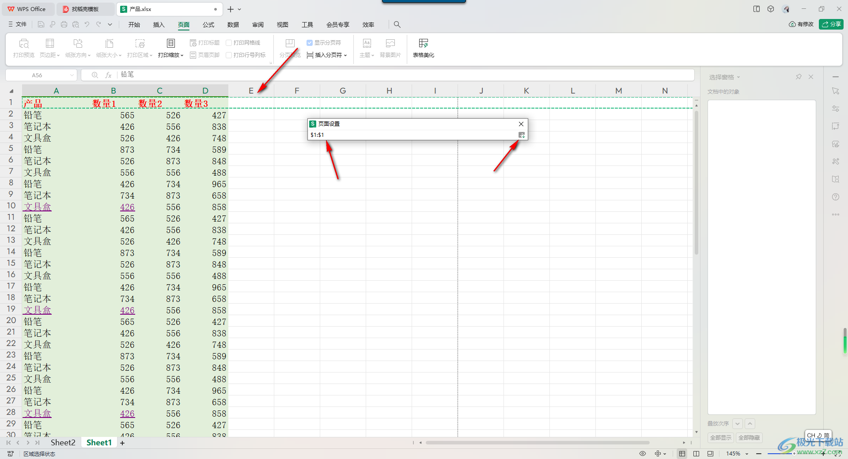
Task: Select the Sheet2 tab
Action: tap(63, 443)
